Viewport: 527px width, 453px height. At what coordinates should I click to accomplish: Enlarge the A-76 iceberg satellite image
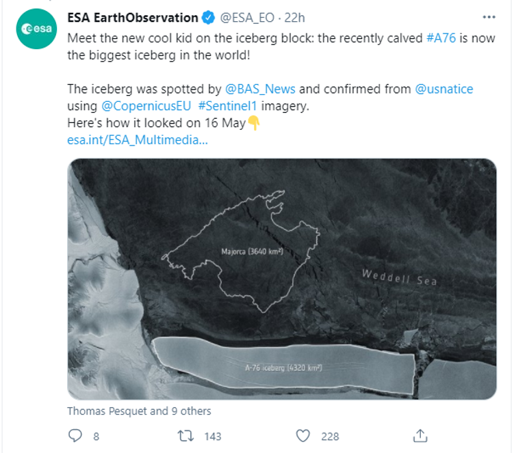click(x=282, y=279)
